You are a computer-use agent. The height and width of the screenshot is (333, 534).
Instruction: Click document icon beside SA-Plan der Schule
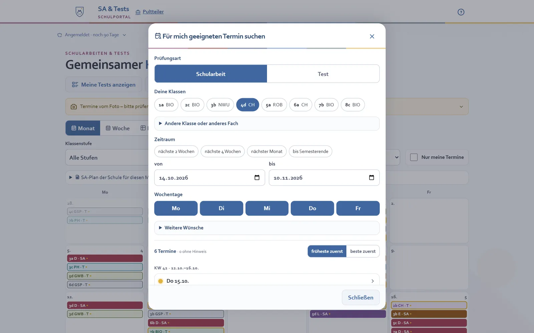point(77,177)
